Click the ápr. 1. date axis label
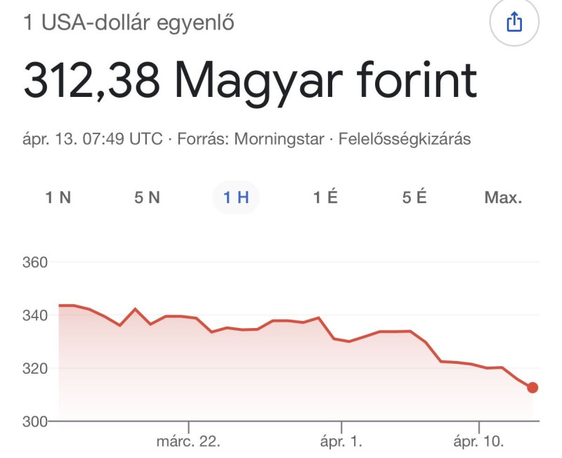Screen dimensions: 562x458 pyautogui.click(x=341, y=442)
